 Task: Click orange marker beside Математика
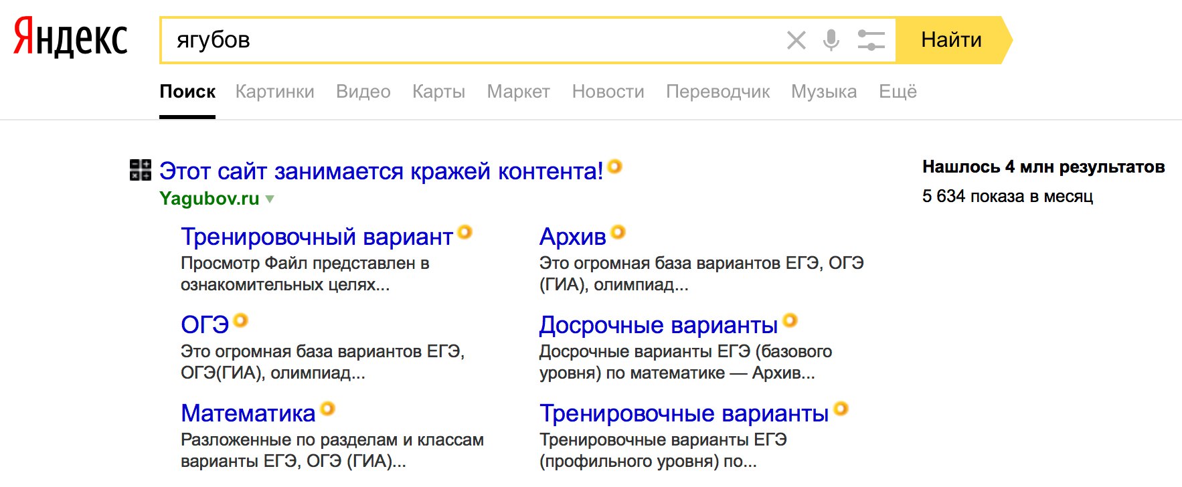[x=327, y=409]
